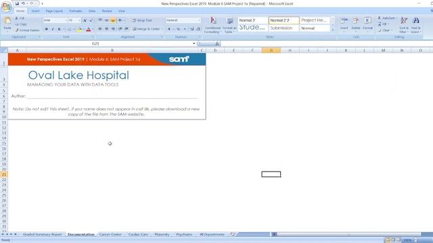The image size is (433, 243).
Task: Enable Wrap Text
Action: (x=142, y=20)
